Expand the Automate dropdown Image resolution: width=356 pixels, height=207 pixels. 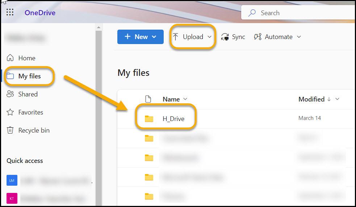[299, 37]
